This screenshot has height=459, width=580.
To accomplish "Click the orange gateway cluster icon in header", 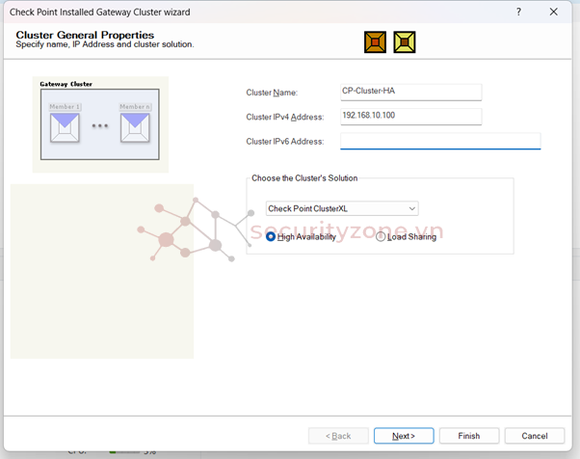I will [375, 42].
